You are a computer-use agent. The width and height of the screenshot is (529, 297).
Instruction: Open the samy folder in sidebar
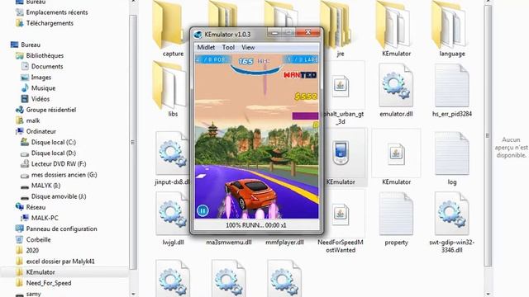point(33,294)
